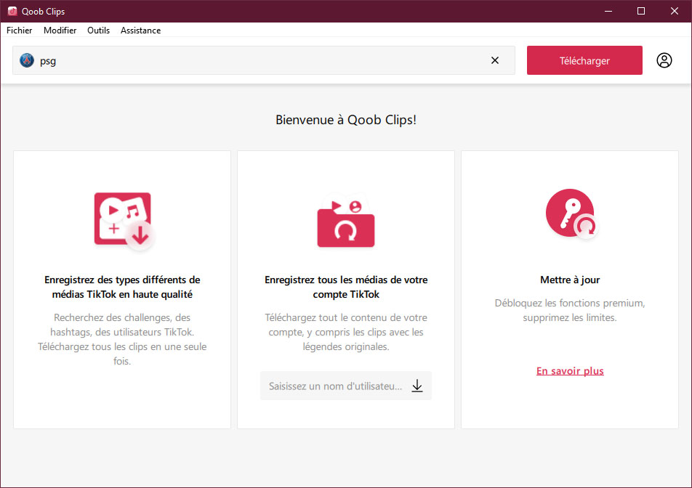Open the Outils menu
The image size is (692, 488).
point(98,30)
